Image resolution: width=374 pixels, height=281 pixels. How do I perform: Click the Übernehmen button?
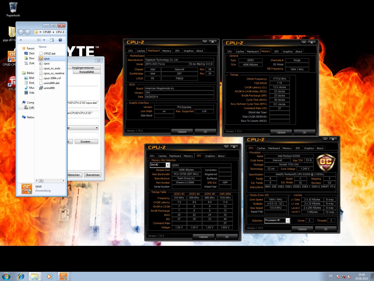93,175
